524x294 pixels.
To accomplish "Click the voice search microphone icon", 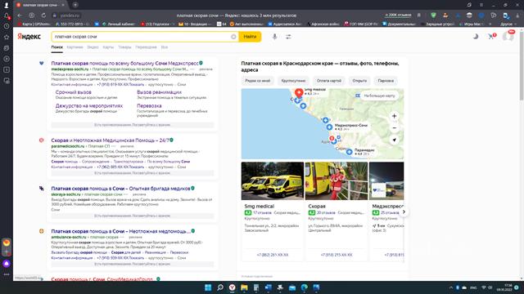I will coord(274,37).
